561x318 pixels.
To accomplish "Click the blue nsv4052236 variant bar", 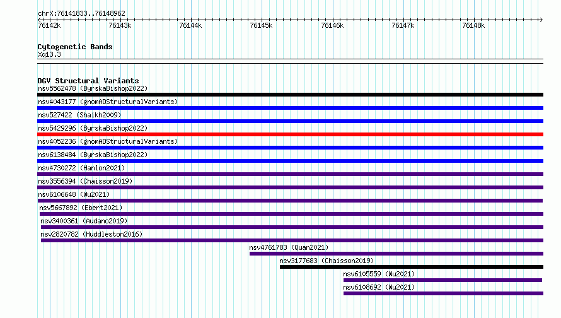I will (290, 148).
